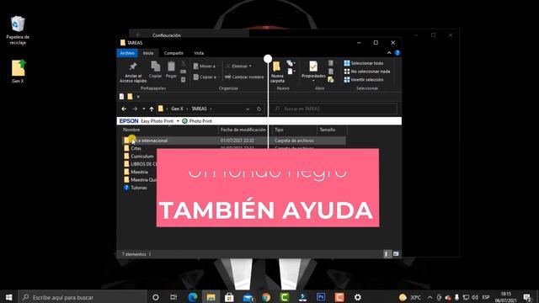Open the Eliminar dropdown arrow
Screen dimensions: 539x303
[250, 66]
